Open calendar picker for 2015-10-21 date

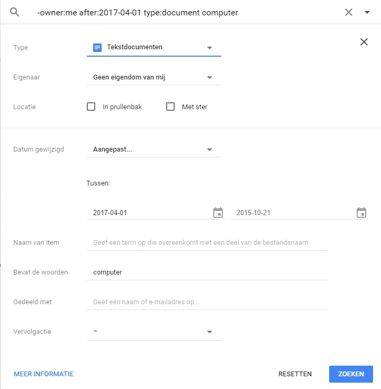tap(361, 213)
